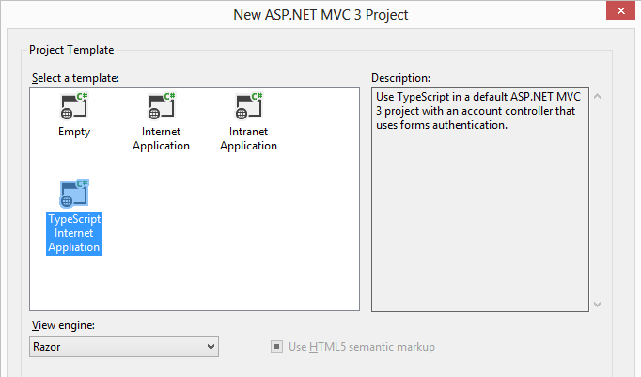The height and width of the screenshot is (377, 641).
Task: Click inside the Description text area
Action: tap(479, 216)
